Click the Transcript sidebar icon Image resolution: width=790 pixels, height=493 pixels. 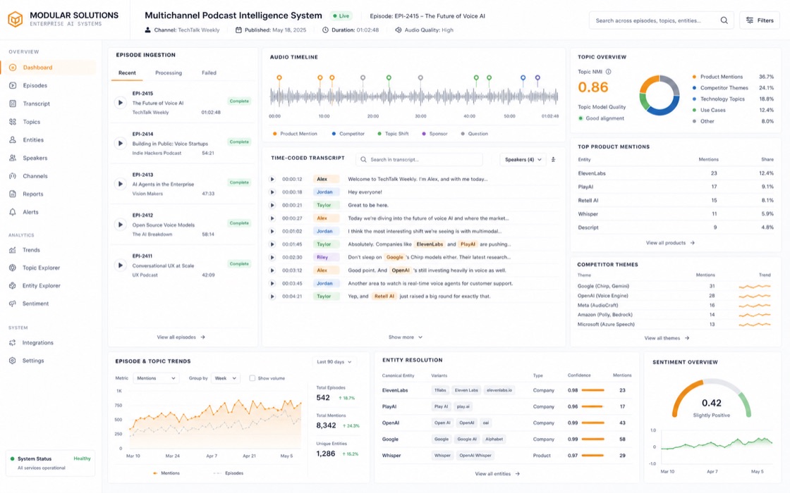pos(13,104)
